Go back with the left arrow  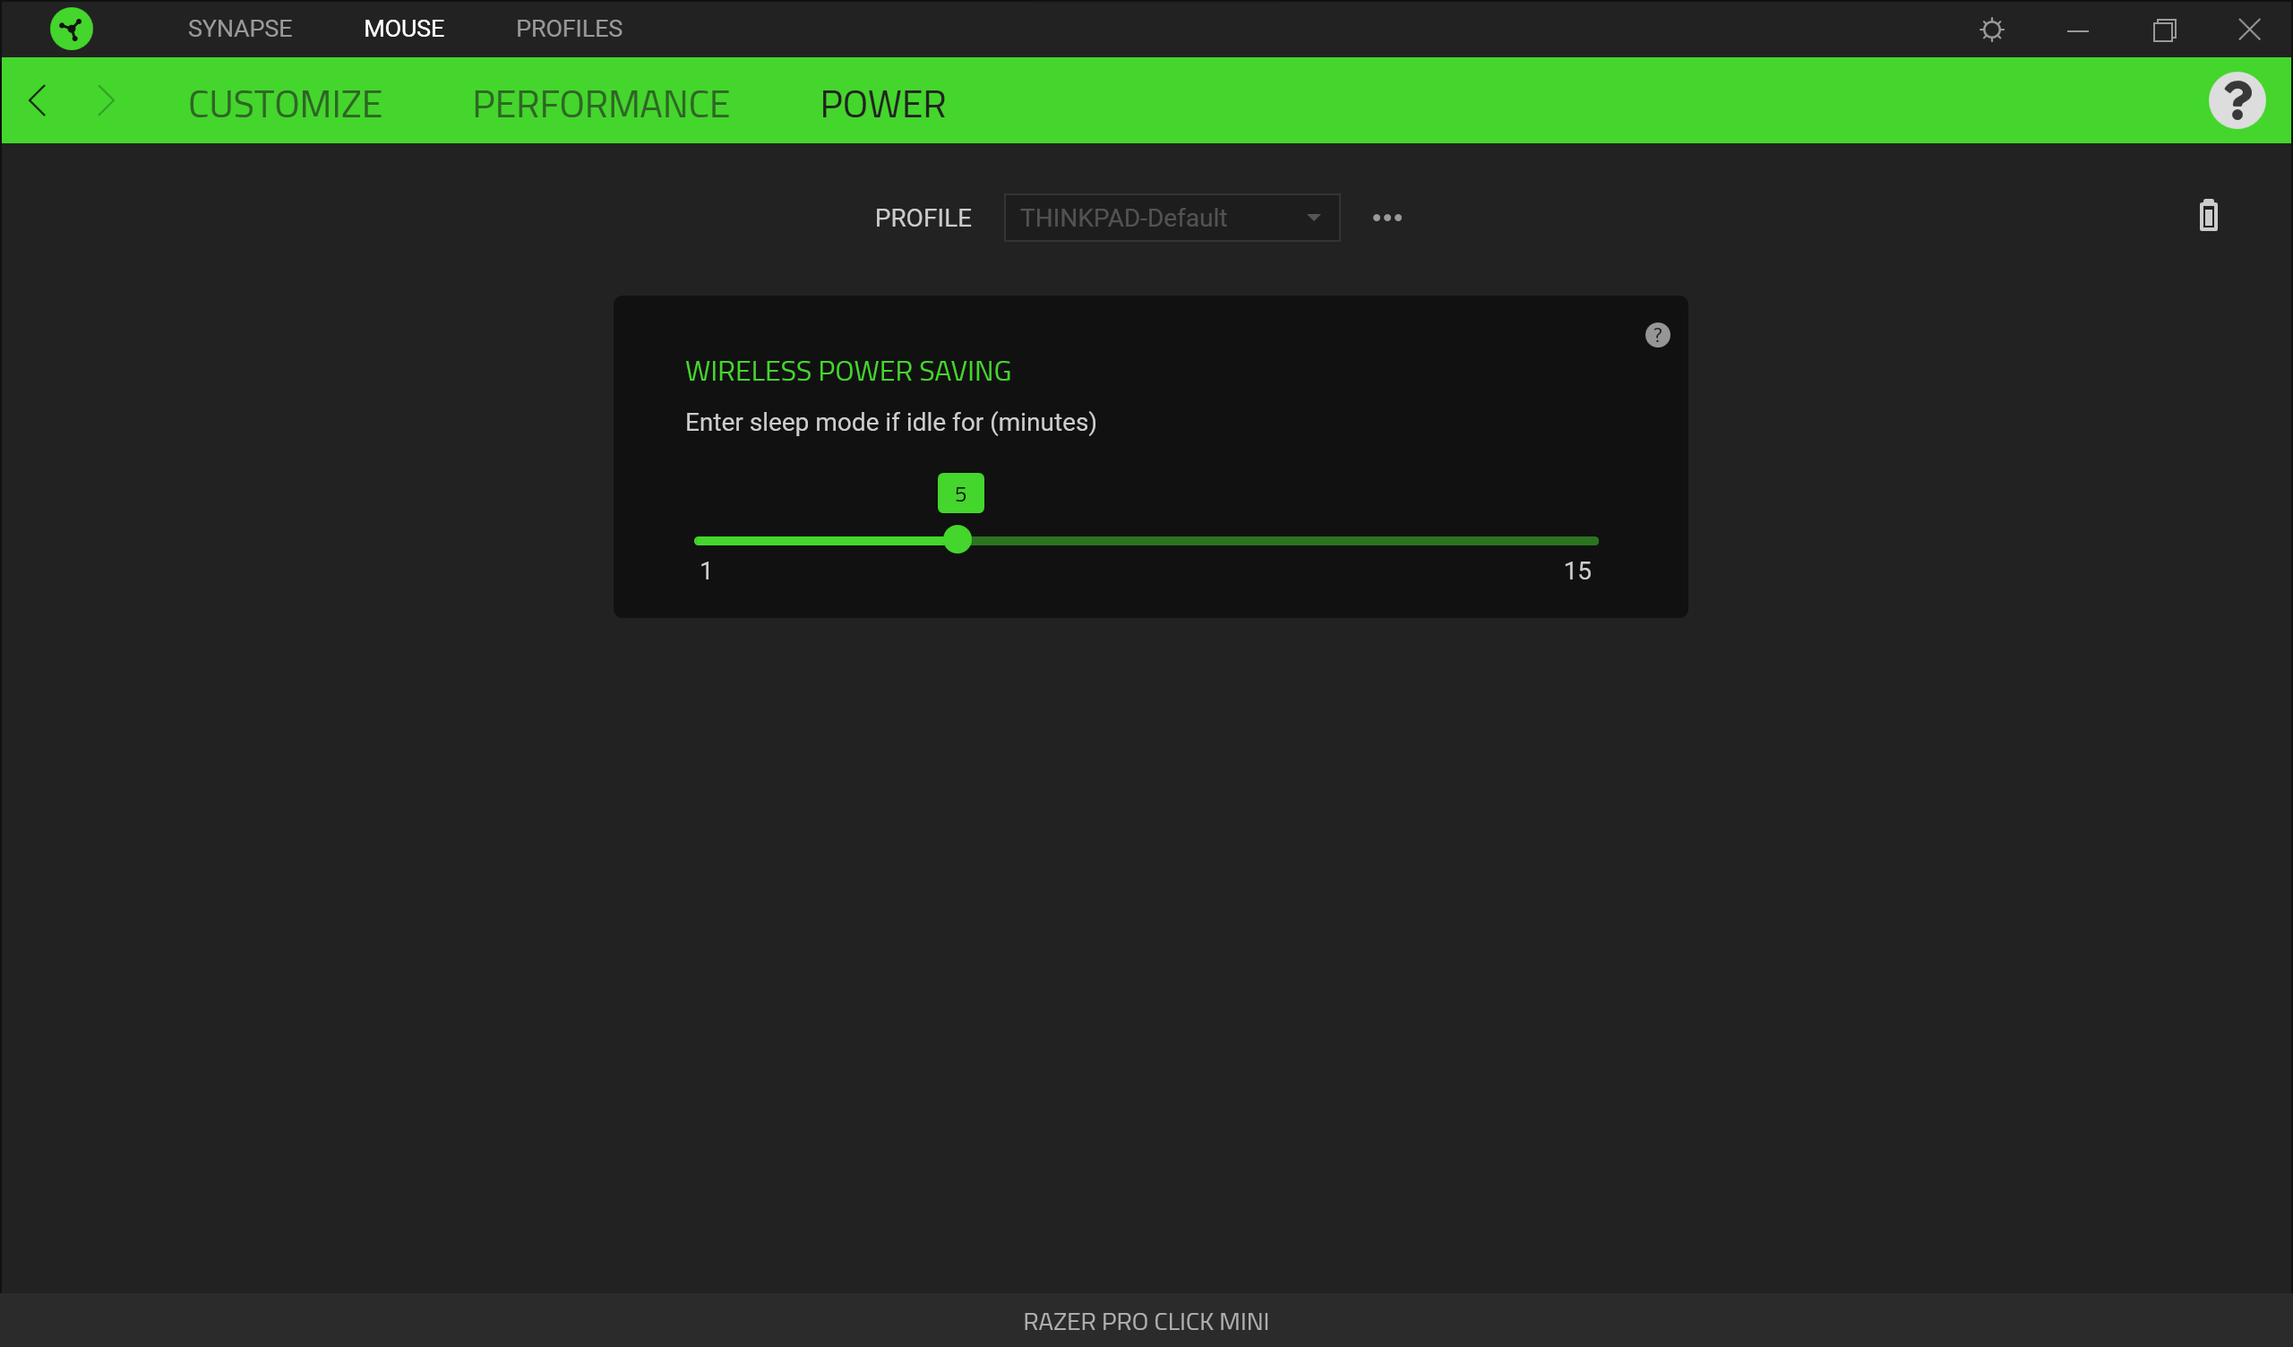(x=39, y=100)
